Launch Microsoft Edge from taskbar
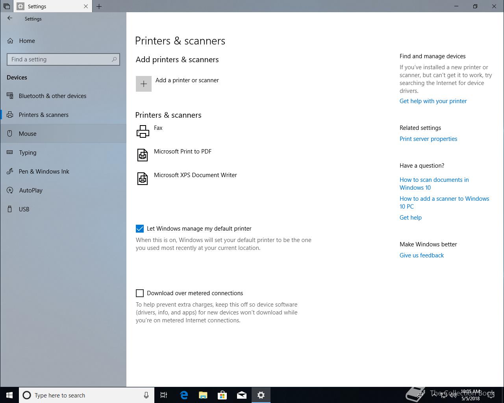The image size is (504, 403). (x=184, y=395)
